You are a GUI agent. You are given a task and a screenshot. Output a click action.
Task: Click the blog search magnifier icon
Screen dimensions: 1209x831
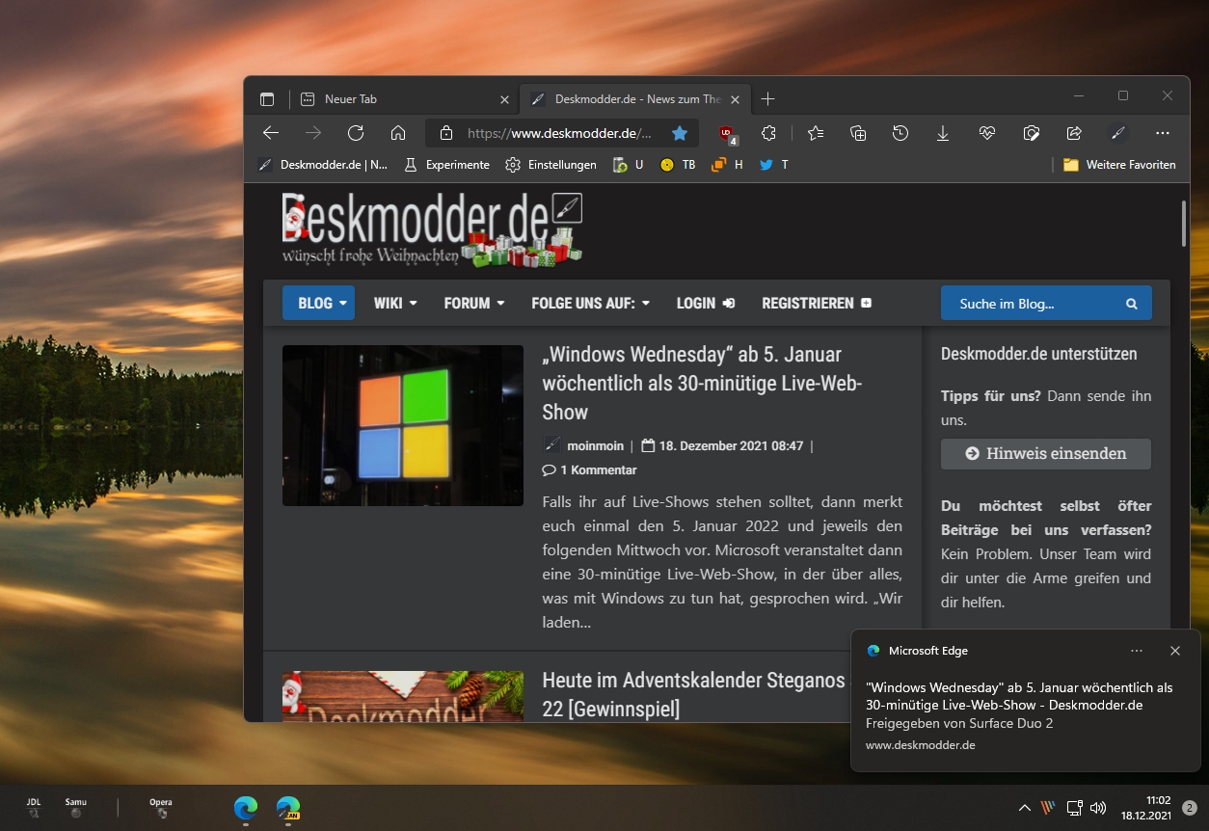tap(1132, 304)
